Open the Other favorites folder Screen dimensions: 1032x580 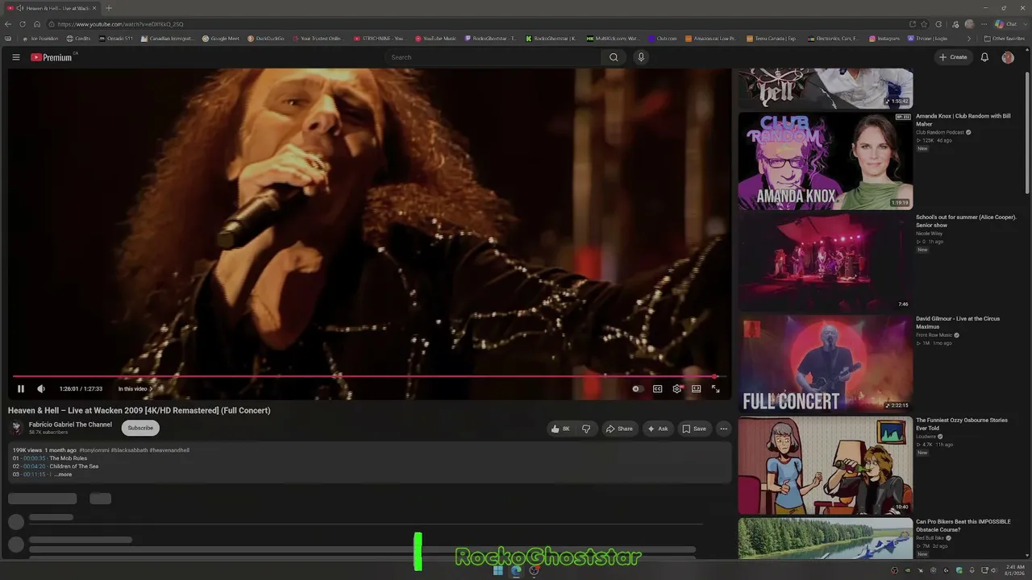pos(1005,39)
